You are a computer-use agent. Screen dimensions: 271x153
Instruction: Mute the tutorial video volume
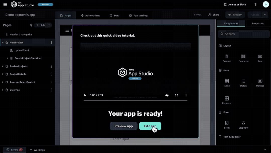[x=167, y=95]
